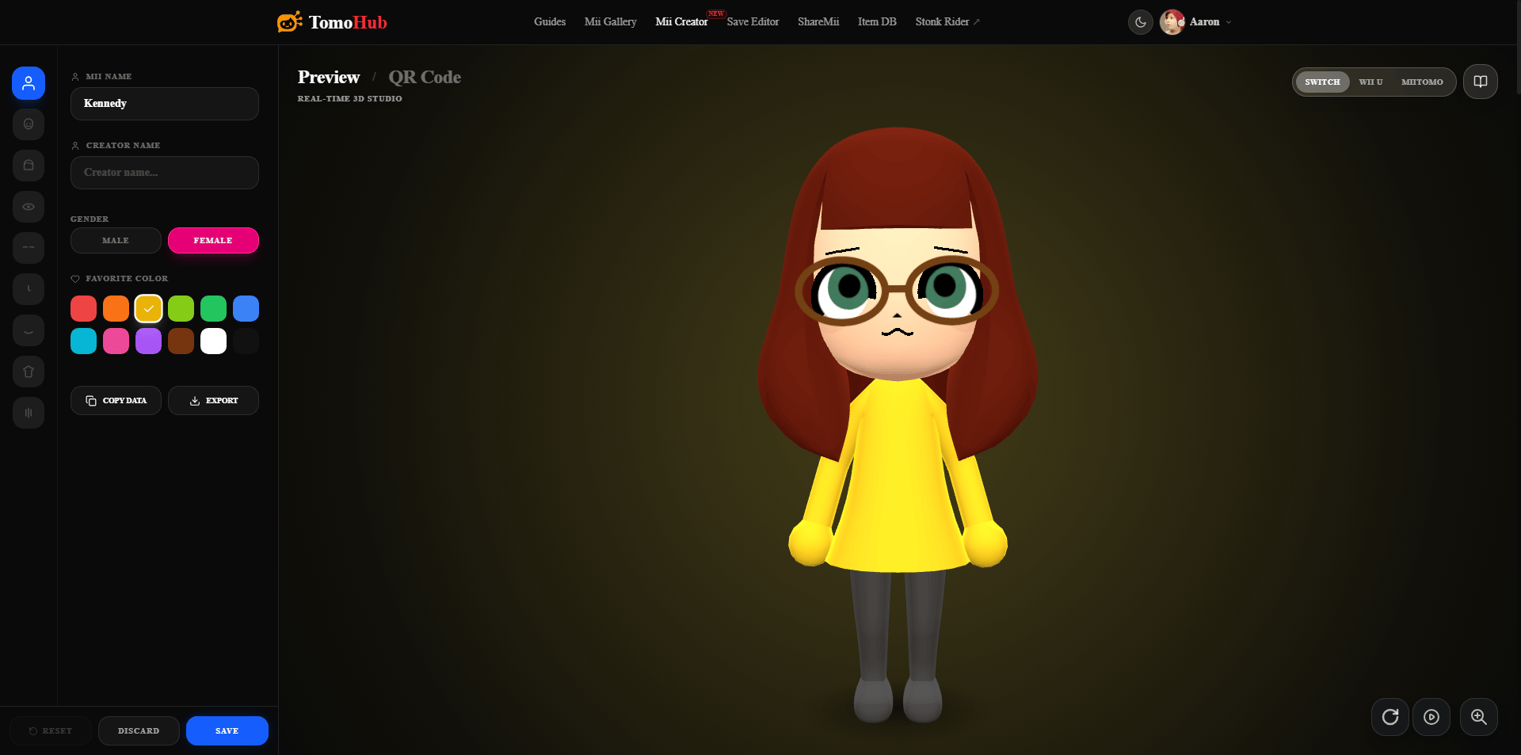Open the Eyebrows section icon in sidebar
Image resolution: width=1521 pixels, height=755 pixels.
pyautogui.click(x=29, y=248)
